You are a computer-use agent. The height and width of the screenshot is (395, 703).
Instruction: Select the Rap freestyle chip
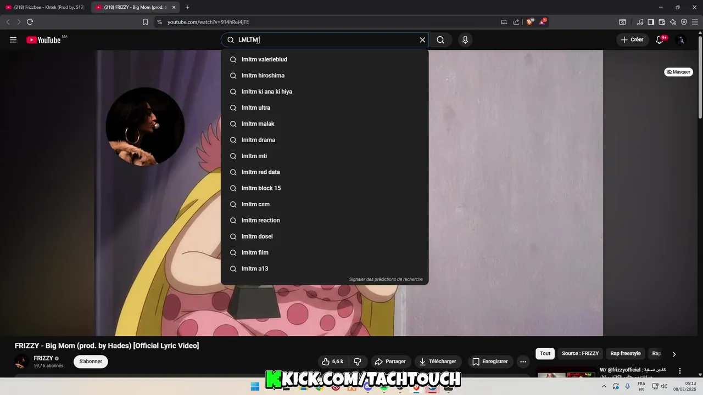click(x=626, y=354)
